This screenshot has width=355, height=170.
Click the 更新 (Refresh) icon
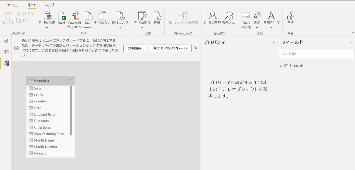[x=157, y=16]
